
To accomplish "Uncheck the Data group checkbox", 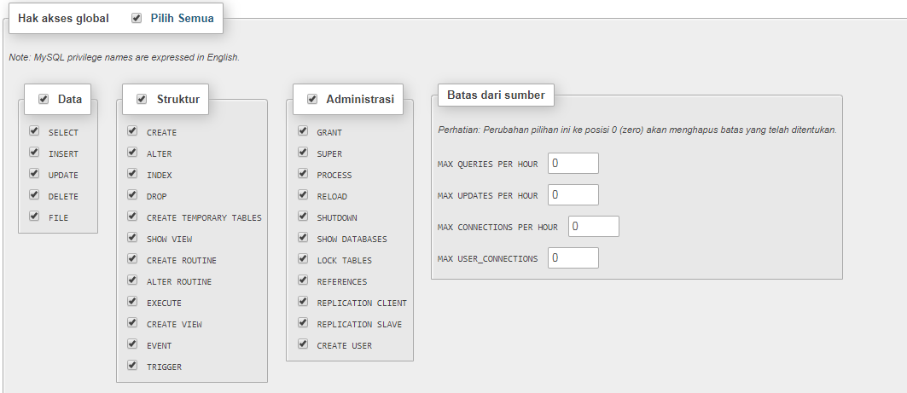I will (x=44, y=99).
